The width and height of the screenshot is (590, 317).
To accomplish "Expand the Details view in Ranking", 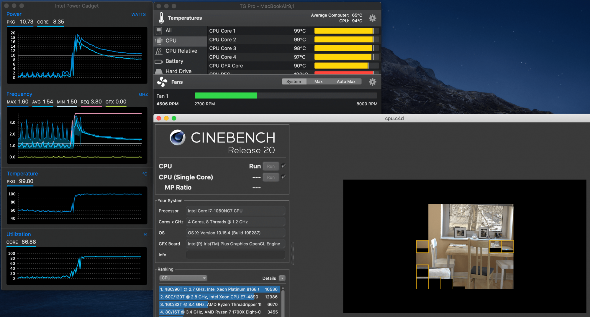I will 282,278.
